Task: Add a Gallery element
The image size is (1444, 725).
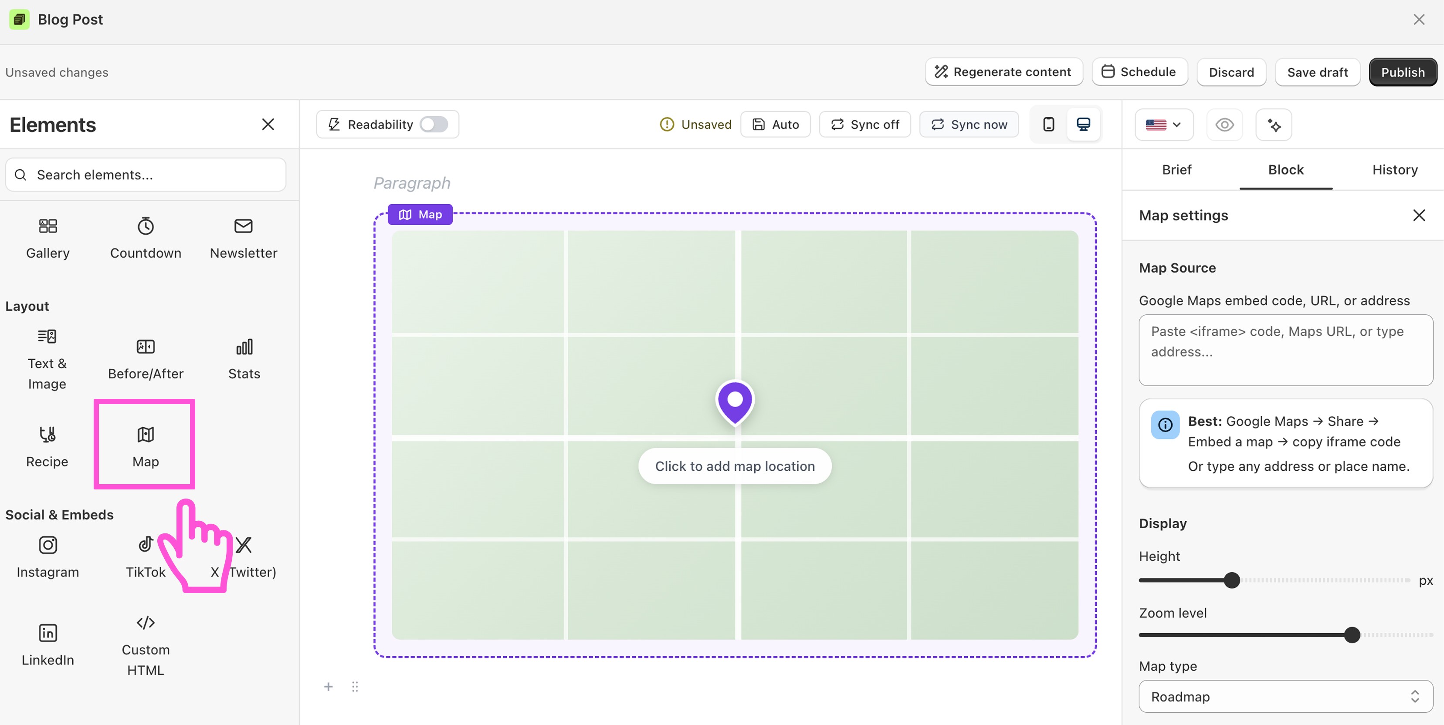Action: click(47, 239)
